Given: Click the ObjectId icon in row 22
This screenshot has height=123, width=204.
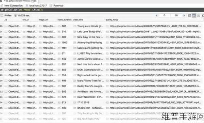Looking at the screenshot, I should click(6, 37).
